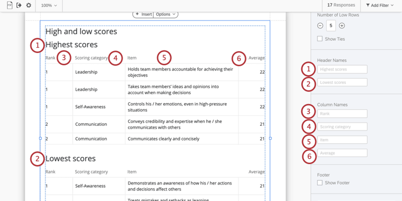Click the PDF export icon
The image size is (402, 201).
(x=10, y=5)
